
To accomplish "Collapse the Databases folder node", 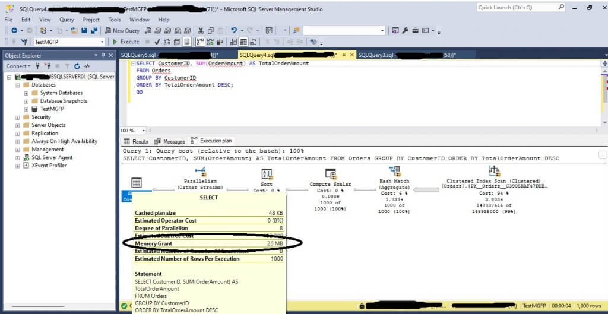I will coord(17,85).
